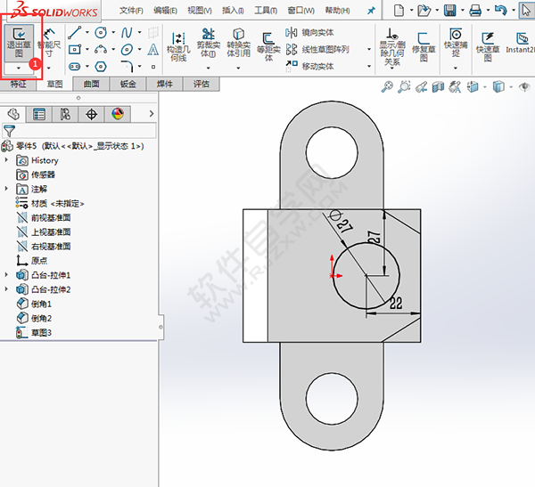Viewport: 535px width, 487px height.
Task: Click Construction Geometry (构造几何线) tool
Action: [x=178, y=46]
